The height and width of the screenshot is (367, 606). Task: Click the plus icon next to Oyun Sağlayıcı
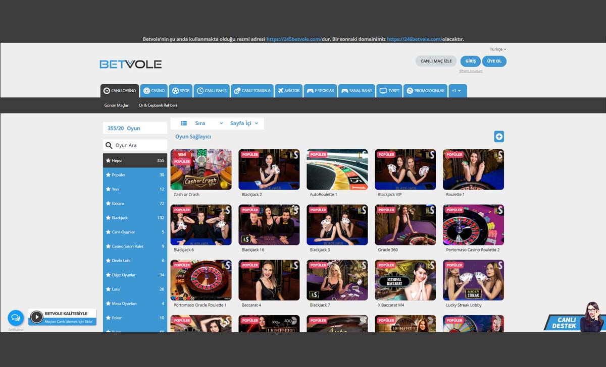pyautogui.click(x=499, y=136)
